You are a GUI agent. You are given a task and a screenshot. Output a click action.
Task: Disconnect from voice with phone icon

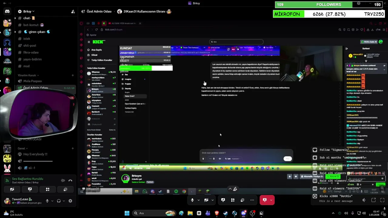point(70,180)
